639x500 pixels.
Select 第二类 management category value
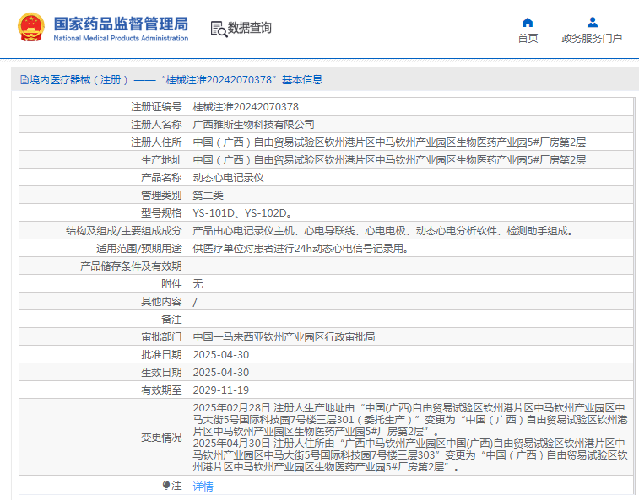208,196
